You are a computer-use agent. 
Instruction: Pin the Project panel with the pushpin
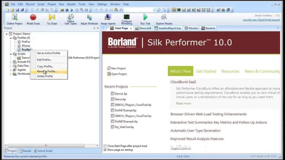point(94,28)
